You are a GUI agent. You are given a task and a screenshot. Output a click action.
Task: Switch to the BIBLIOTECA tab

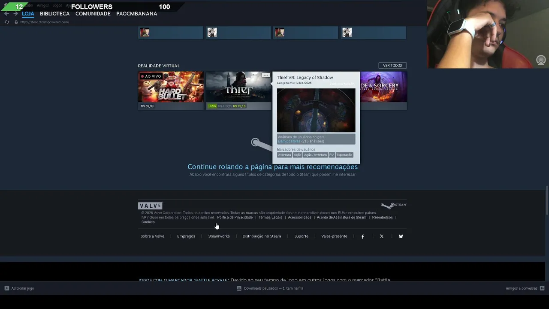(x=54, y=14)
